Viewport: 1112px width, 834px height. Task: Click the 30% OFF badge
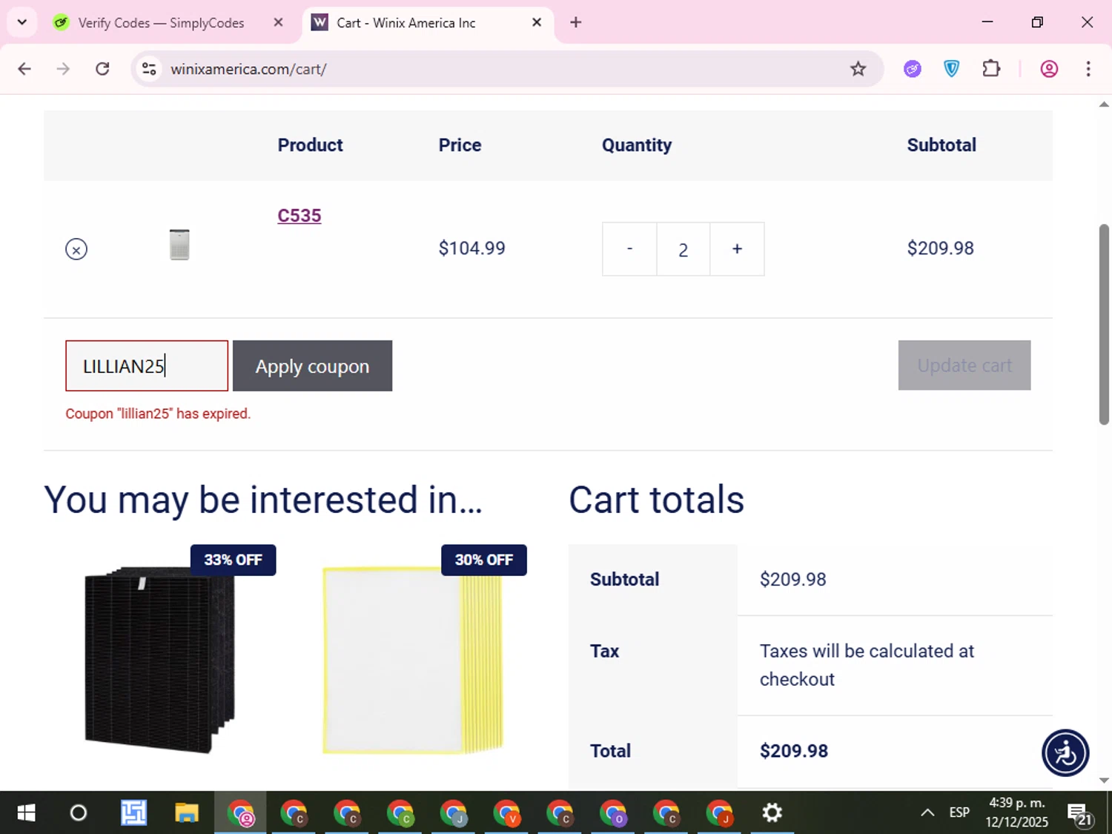click(x=484, y=560)
